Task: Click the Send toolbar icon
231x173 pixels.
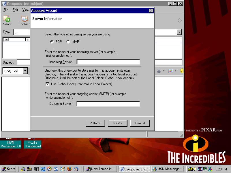Action: (7, 20)
